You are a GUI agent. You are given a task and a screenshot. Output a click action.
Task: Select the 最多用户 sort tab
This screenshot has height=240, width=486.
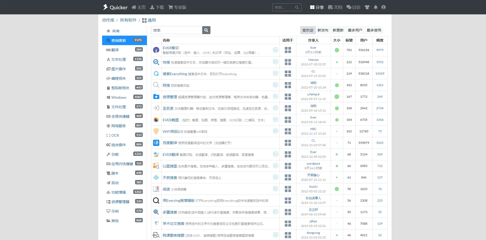click(355, 30)
